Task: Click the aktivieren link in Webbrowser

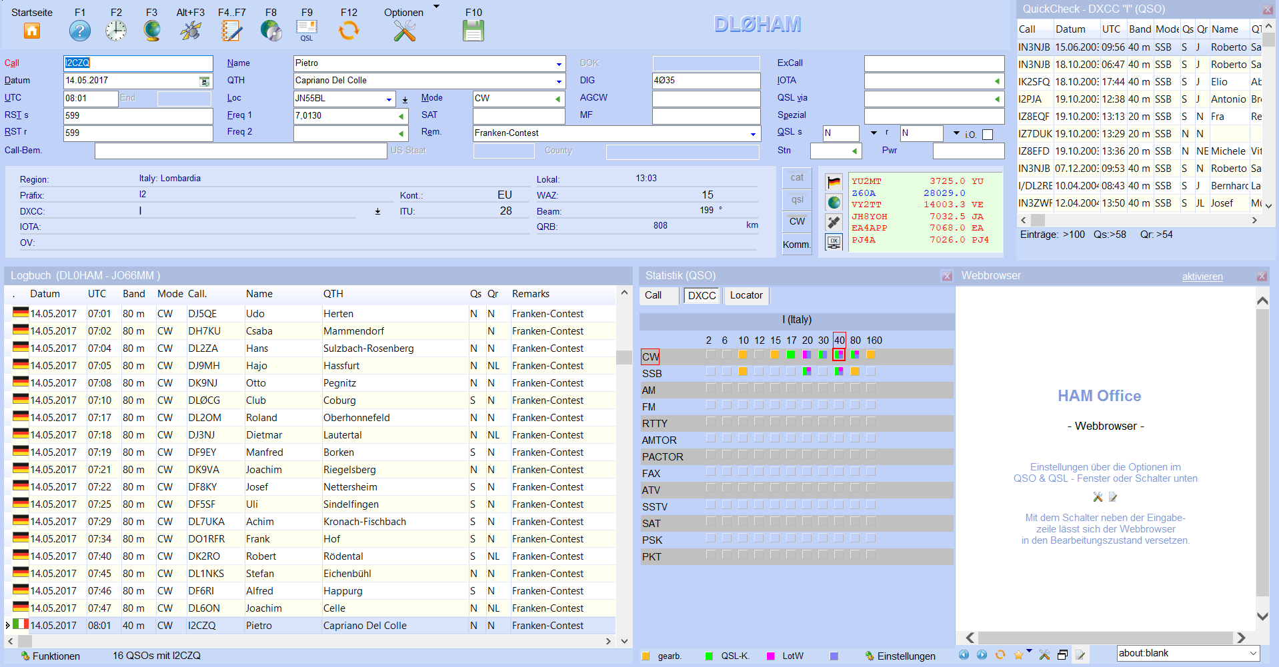Action: point(1202,277)
